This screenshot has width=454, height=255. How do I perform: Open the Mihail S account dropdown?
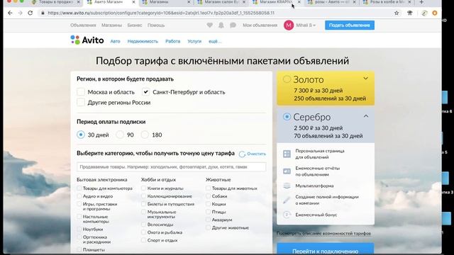pos(306,25)
